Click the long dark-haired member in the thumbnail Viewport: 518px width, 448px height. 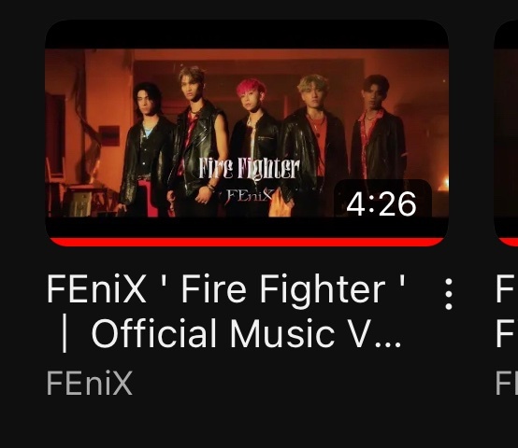pyautogui.click(x=145, y=148)
